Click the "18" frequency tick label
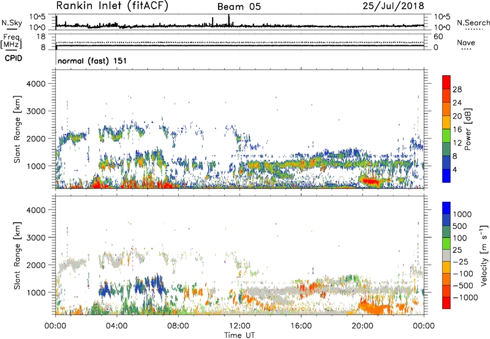This screenshot has width=490, height=339. [40, 37]
